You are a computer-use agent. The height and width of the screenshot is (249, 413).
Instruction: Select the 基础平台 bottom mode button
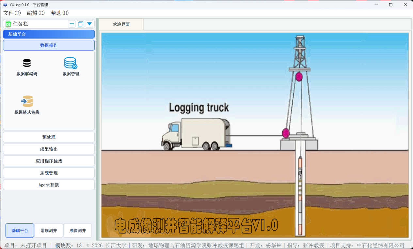[x=20, y=231]
